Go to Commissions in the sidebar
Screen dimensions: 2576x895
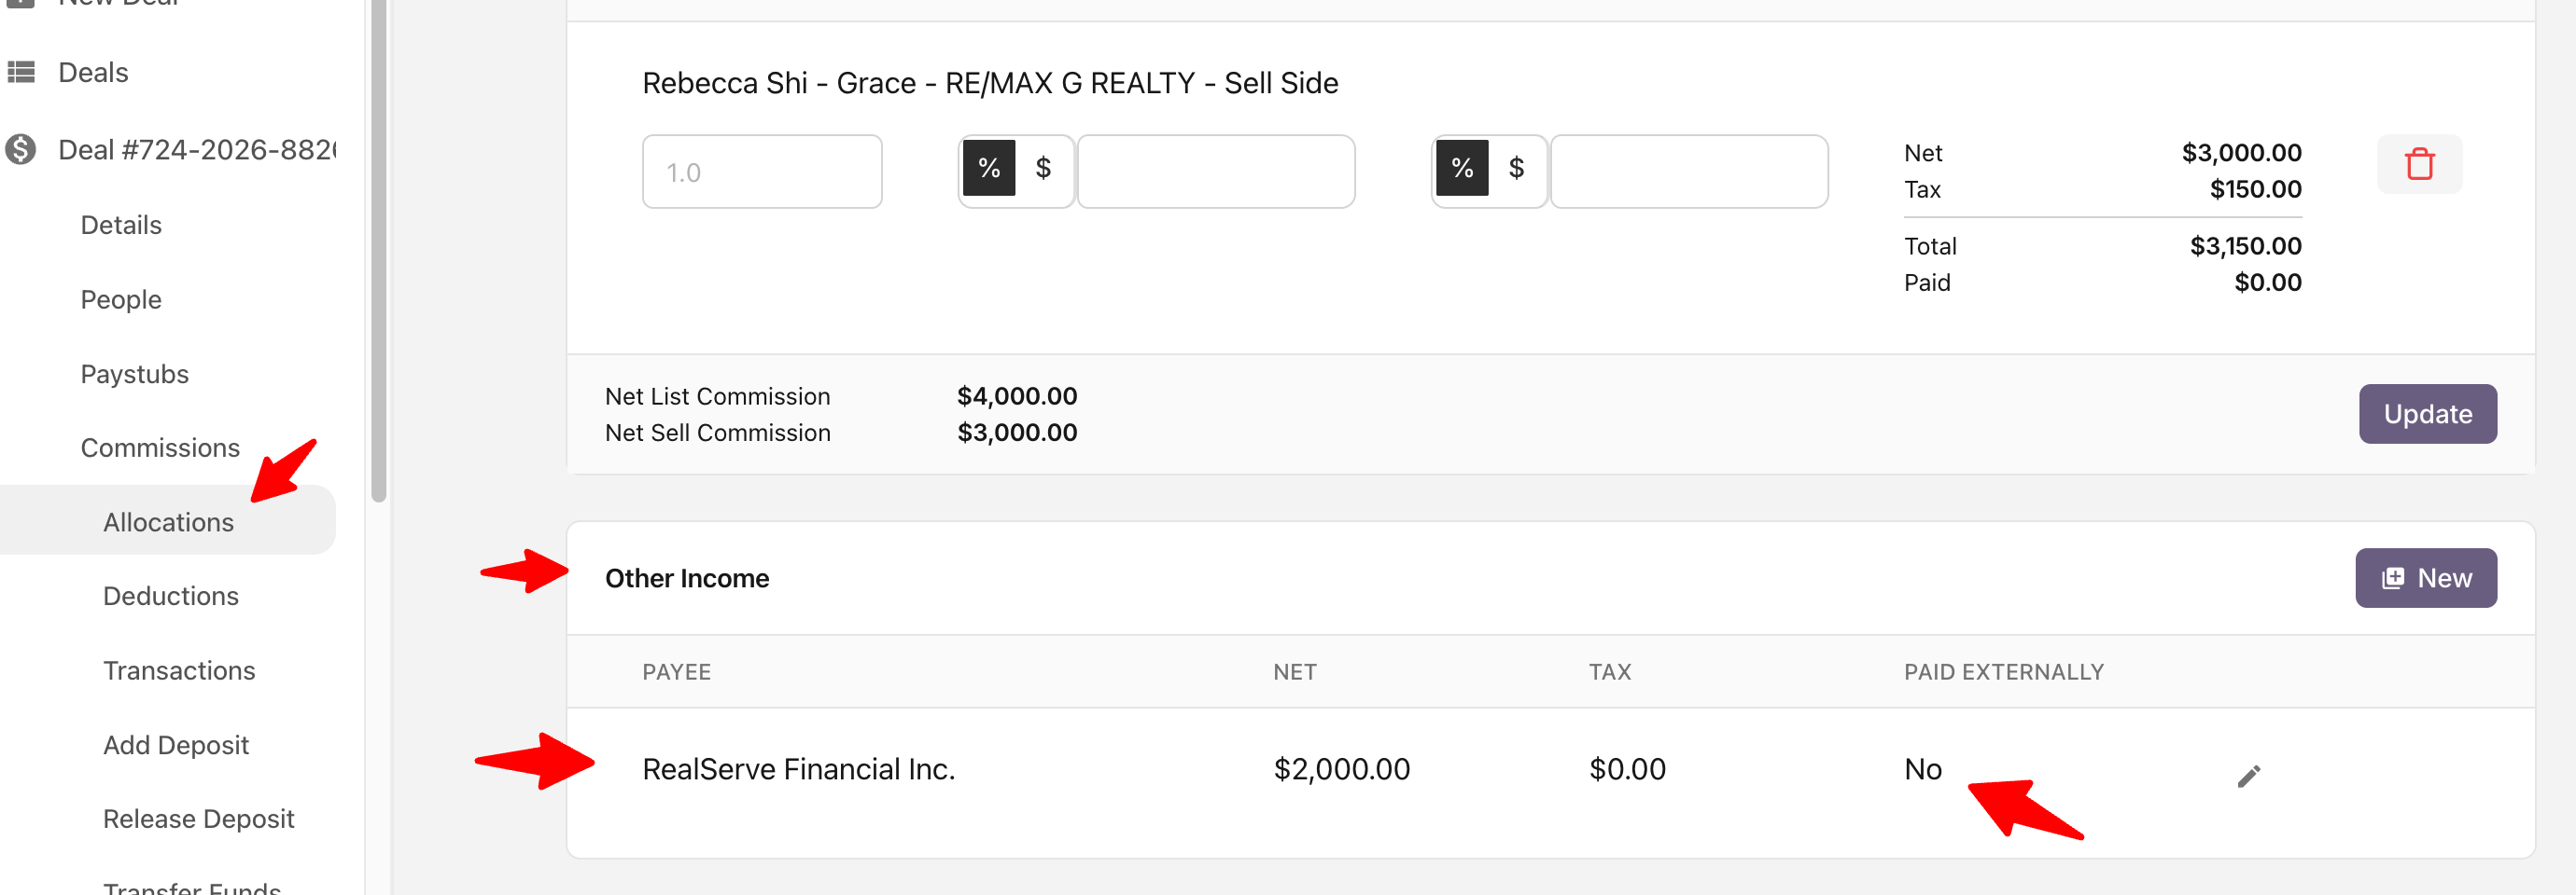point(160,447)
